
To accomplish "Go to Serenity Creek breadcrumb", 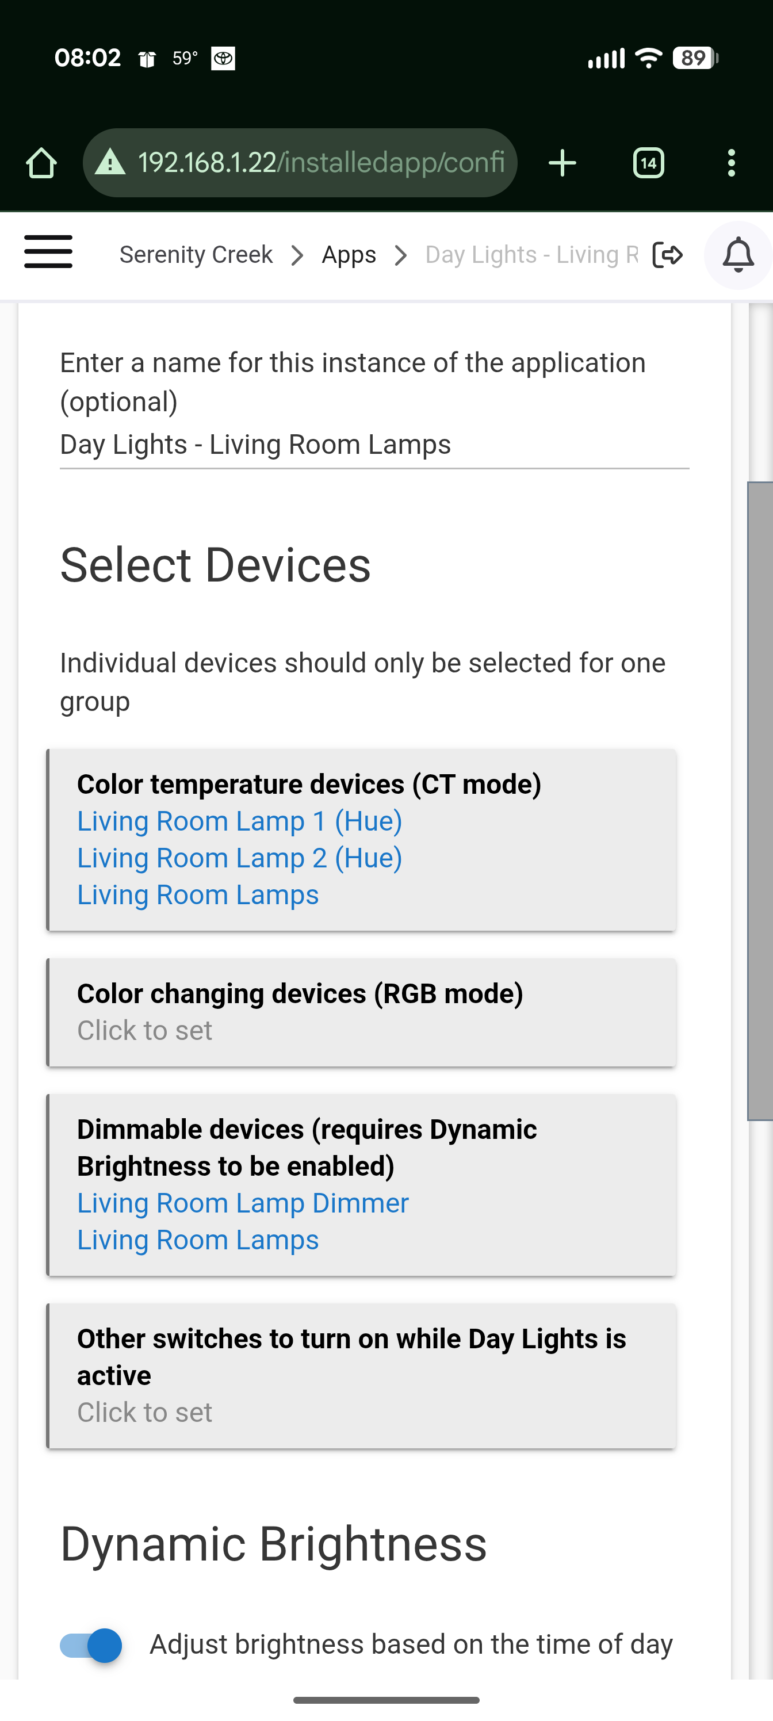I will point(196,255).
